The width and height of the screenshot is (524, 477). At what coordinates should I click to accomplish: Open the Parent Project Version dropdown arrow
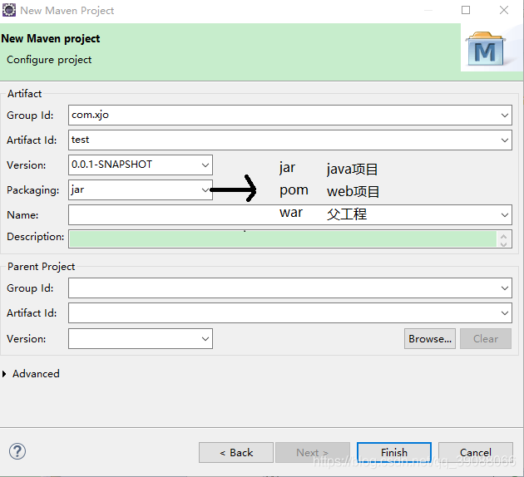(x=205, y=339)
